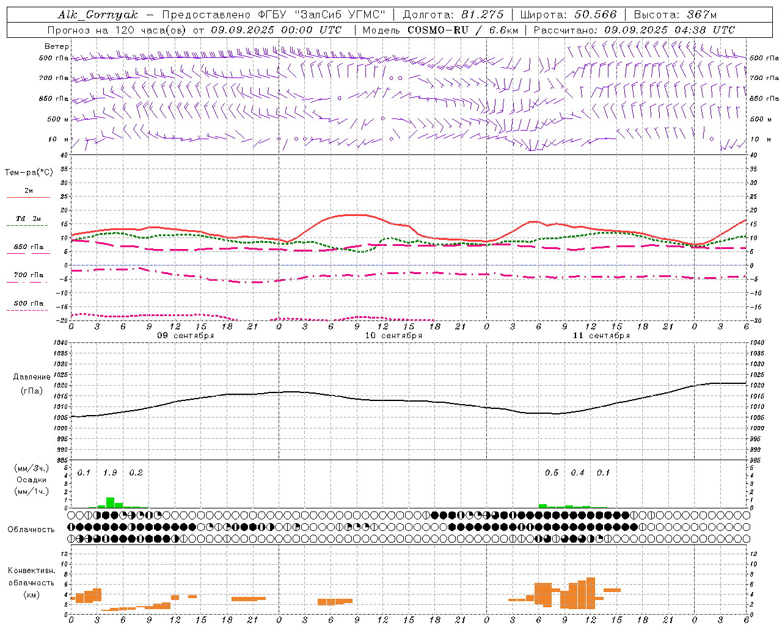
Task: Click the 'Тем-ра(°C)' temperature section label
Action: (x=29, y=173)
